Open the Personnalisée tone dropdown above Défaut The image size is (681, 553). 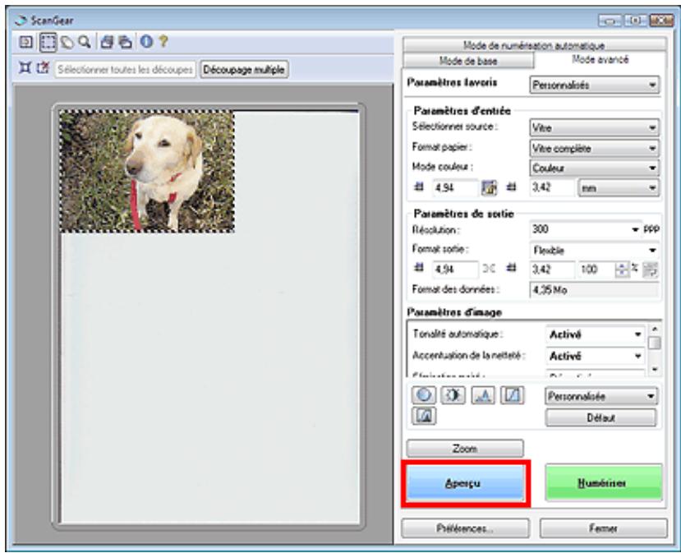(x=601, y=396)
